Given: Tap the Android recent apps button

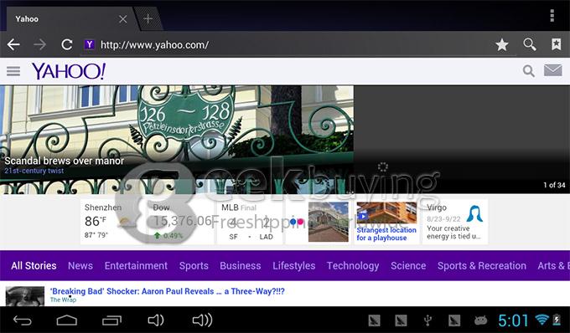Looking at the screenshot, I should click(111, 320).
